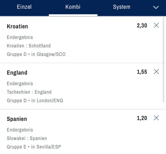The height and width of the screenshot is (154, 166).
Task: Open the Kroatien : Schottland match
Action: click(29, 46)
